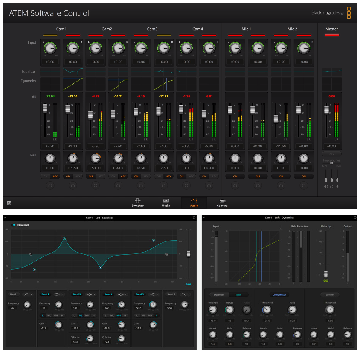360x353 pixels.
Task: Reset the Cam1 Left Dynamics window
Action: 355,218
